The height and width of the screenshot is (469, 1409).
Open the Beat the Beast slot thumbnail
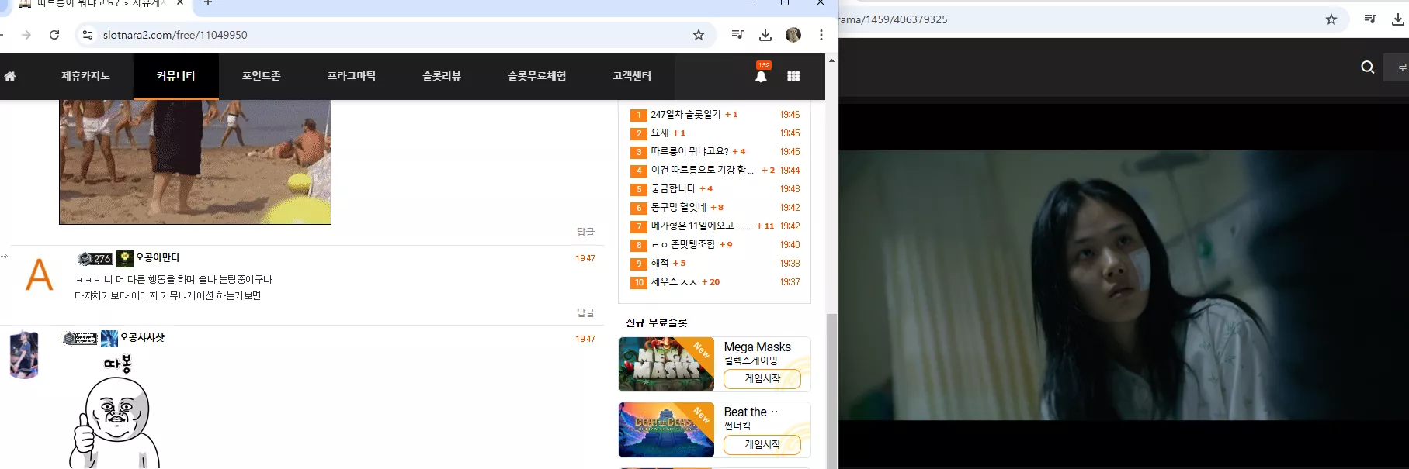(x=666, y=429)
